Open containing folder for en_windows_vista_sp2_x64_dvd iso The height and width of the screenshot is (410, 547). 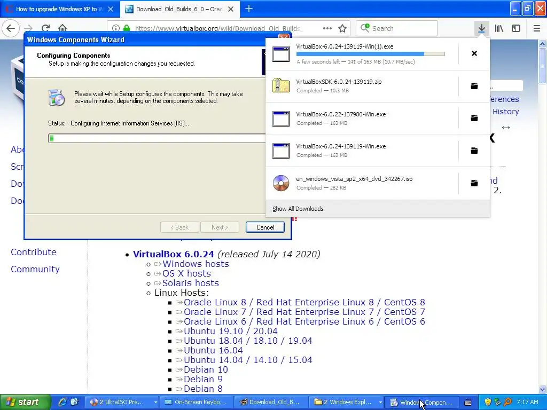474,183
